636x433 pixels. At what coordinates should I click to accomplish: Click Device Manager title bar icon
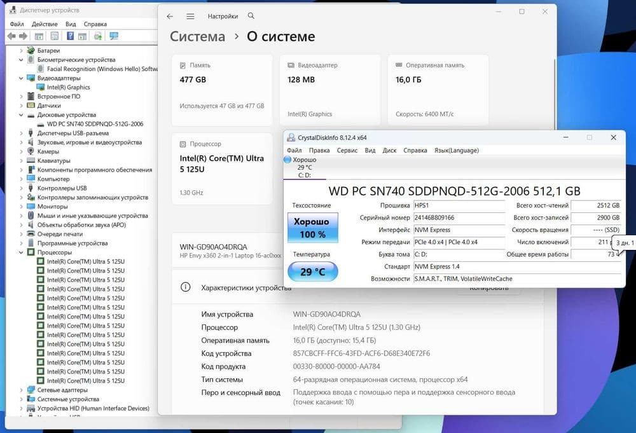coord(13,10)
